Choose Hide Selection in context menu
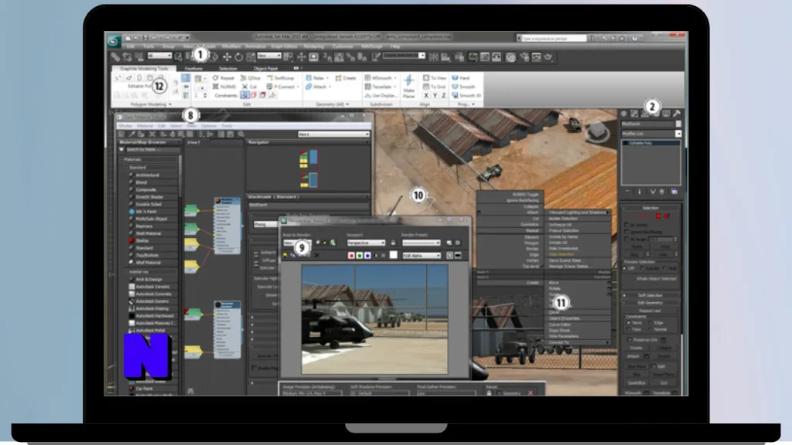This screenshot has height=445, width=792. click(562, 254)
